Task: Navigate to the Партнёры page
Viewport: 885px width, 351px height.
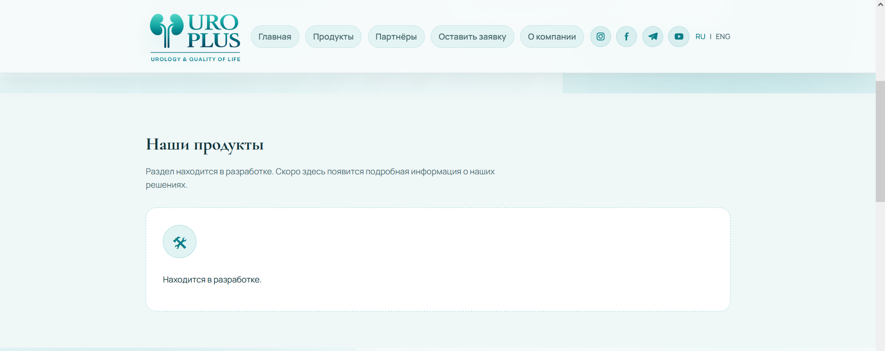Action: point(396,36)
